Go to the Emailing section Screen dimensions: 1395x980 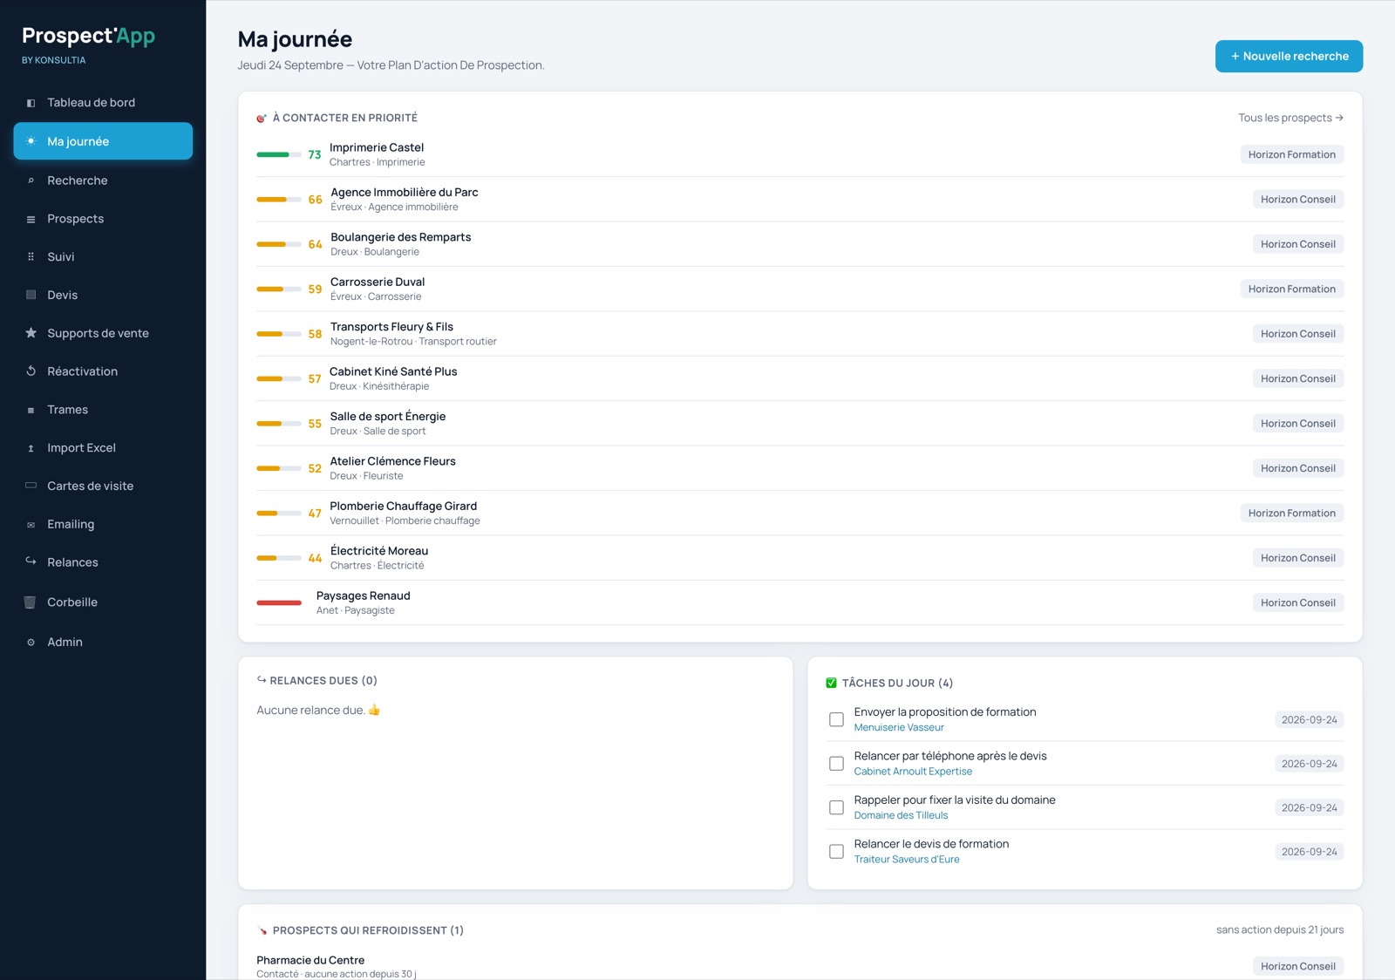tap(103, 524)
